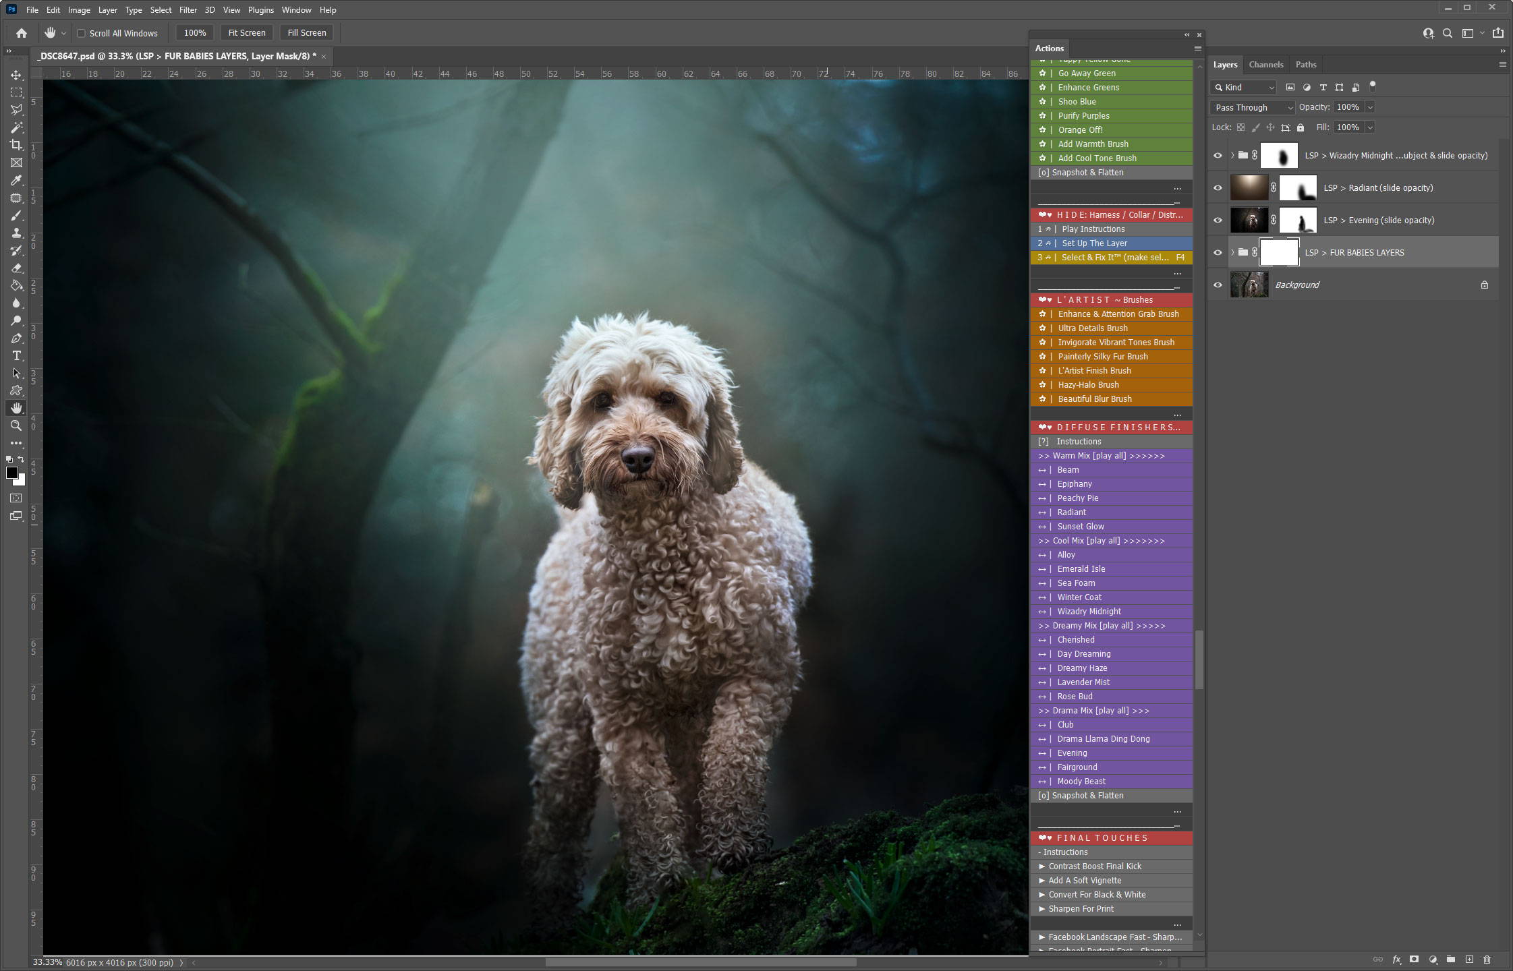Select the Eyedropper tool
Screen dimensions: 1513x971
[x=16, y=180]
